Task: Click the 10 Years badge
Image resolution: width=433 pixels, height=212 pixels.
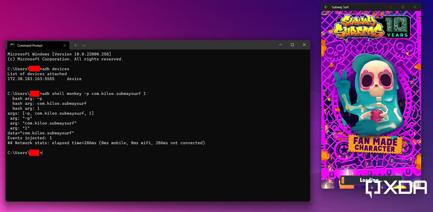Action: coord(397,27)
